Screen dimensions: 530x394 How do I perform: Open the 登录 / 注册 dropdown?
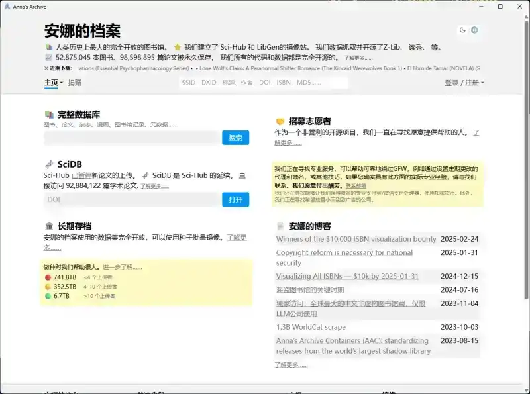pos(464,83)
